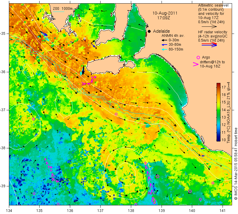Click the longitude 138 axis label
The height and width of the screenshot is (214, 238).
point(131,211)
